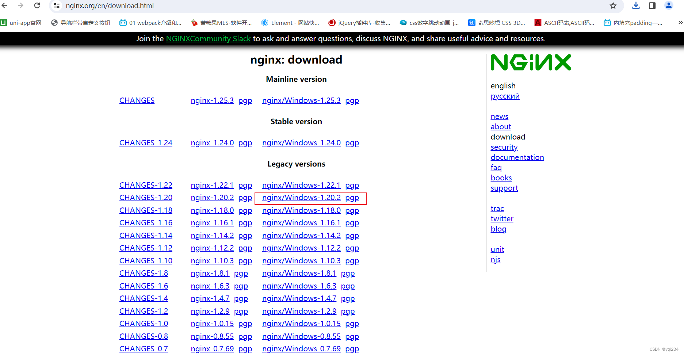Download nginx/Windows-1.25.3

(301, 100)
